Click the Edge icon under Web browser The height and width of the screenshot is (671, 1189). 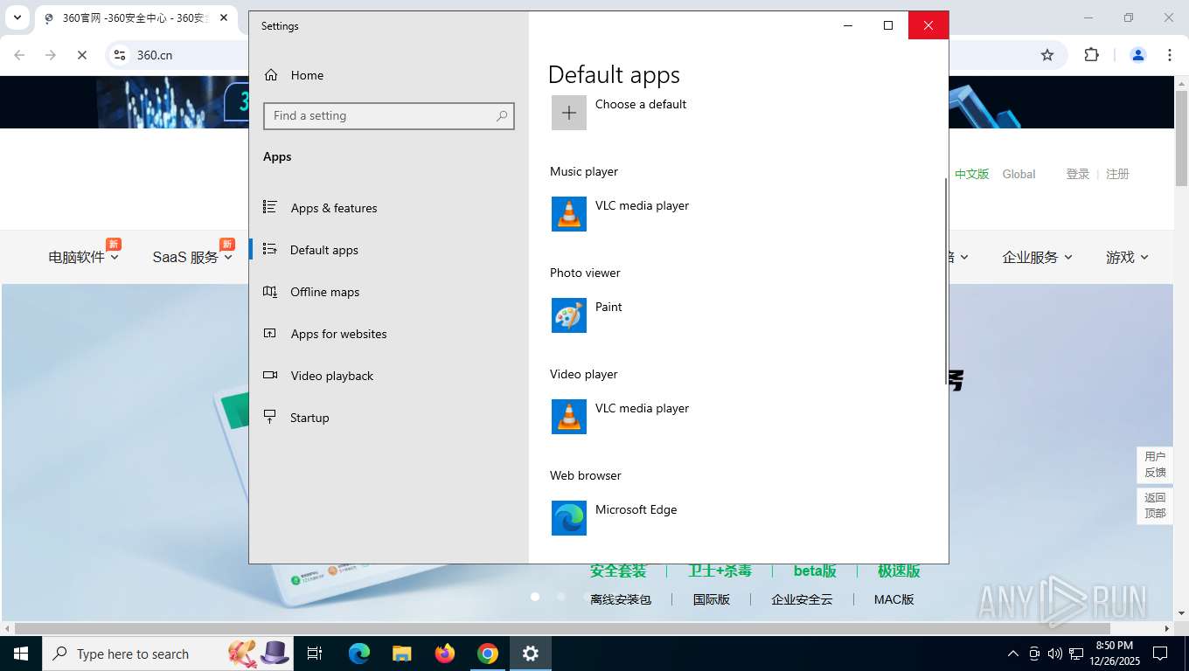click(569, 518)
